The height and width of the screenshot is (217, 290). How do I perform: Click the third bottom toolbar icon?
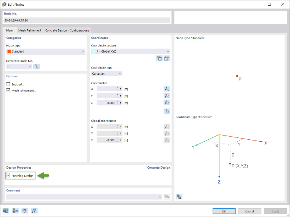(25, 211)
